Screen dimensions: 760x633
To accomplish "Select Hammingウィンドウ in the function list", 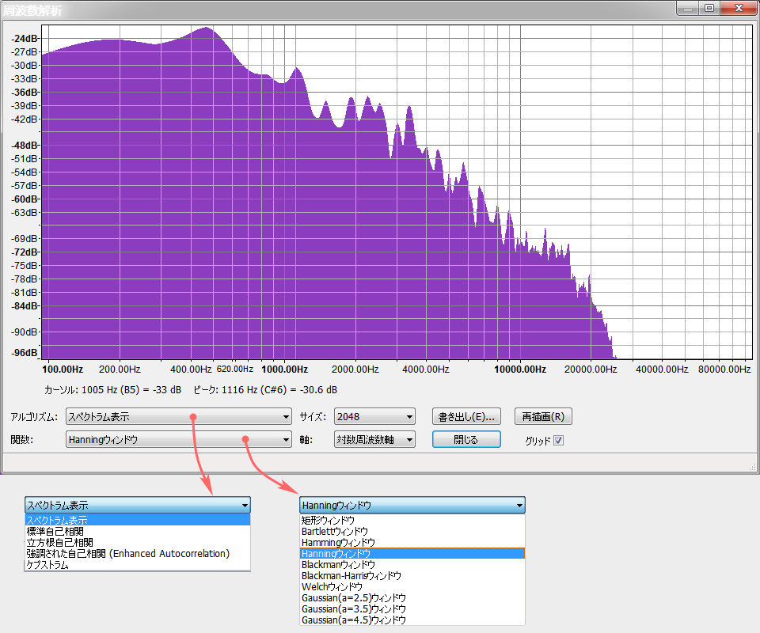I will tap(412, 543).
